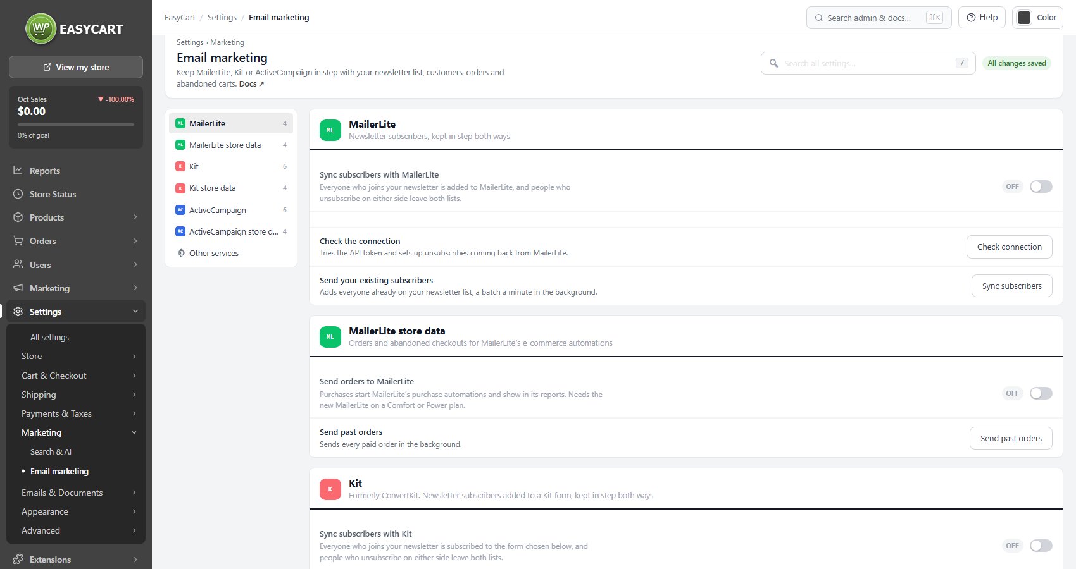This screenshot has height=569, width=1076.
Task: Click the Store Status clock icon
Action: pos(18,194)
